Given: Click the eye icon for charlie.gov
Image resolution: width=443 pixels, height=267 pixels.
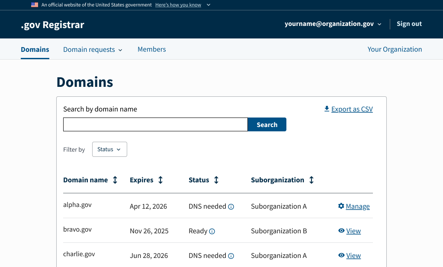Looking at the screenshot, I should (x=341, y=255).
